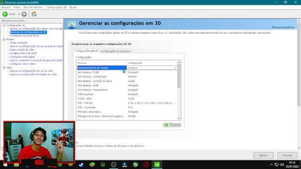
Task: Click the green Voltar back arrow
Action: point(5,14)
